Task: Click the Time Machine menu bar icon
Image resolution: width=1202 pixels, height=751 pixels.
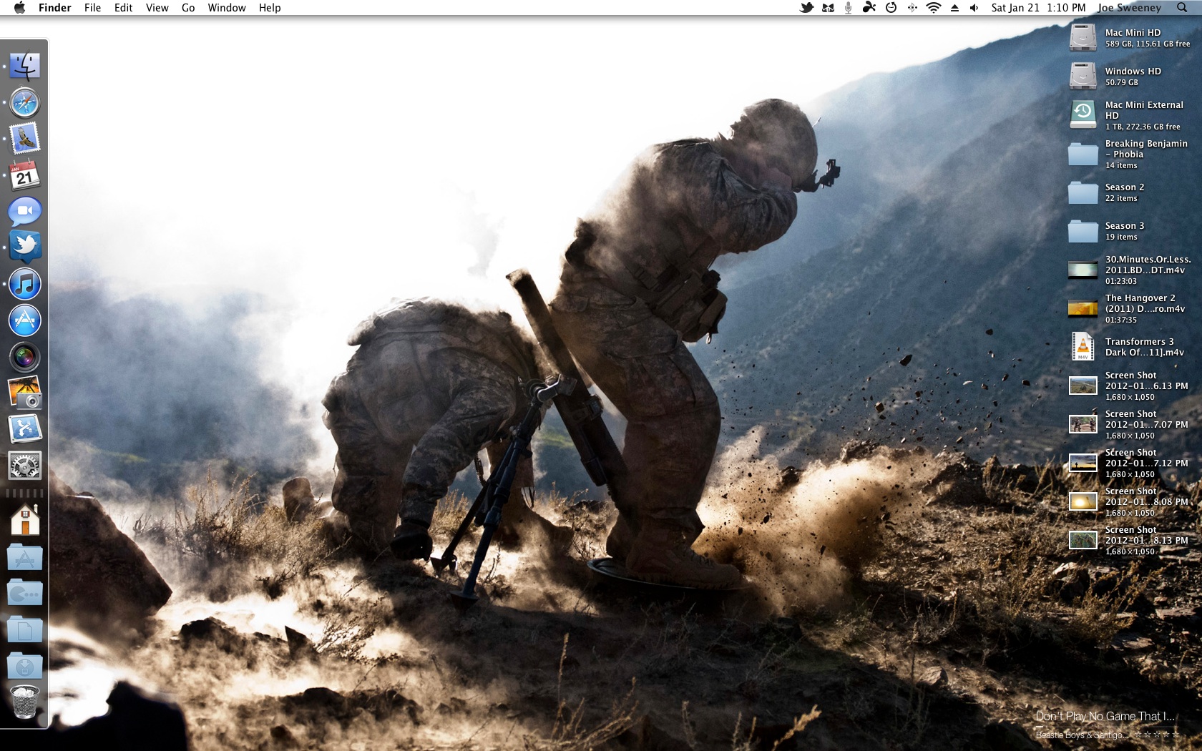Action: coord(891,8)
